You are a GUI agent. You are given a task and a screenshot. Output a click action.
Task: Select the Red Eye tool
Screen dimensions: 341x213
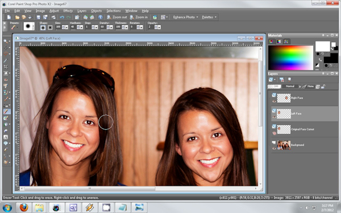click(x=6, y=80)
